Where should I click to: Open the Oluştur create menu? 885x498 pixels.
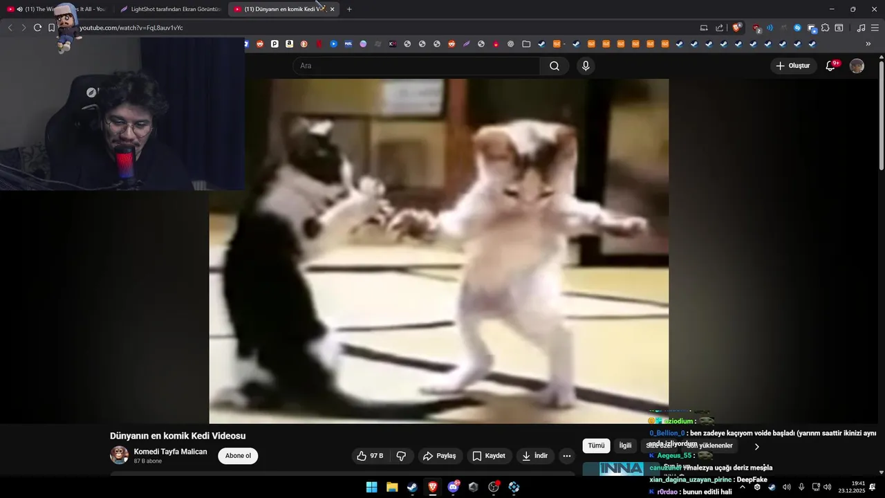point(793,66)
